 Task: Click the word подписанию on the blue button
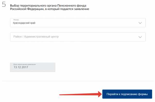129,94
